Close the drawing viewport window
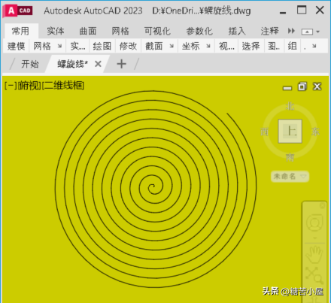Screen dimensions: 331x303 317,86
